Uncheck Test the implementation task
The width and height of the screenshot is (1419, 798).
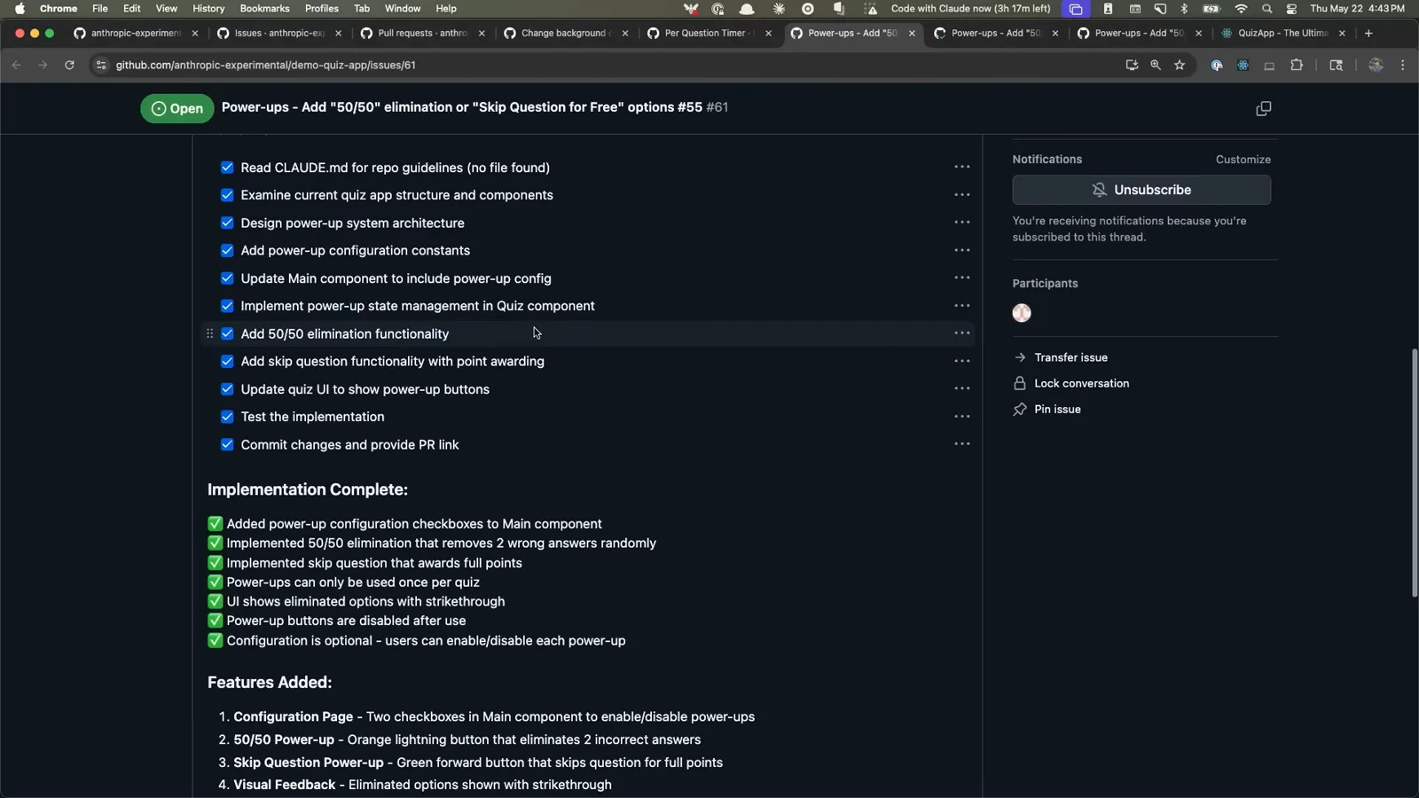coord(227,417)
